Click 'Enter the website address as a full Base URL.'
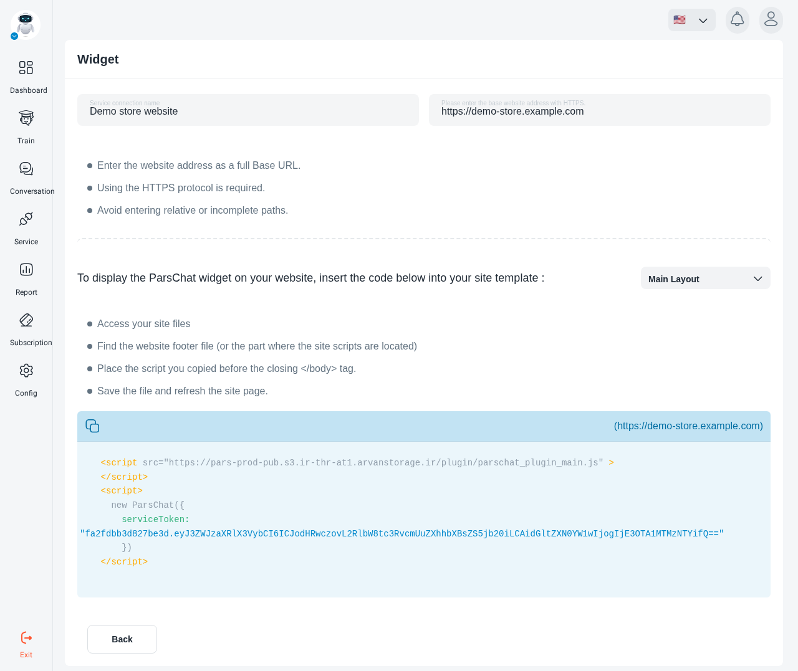Image resolution: width=798 pixels, height=671 pixels. (199, 165)
